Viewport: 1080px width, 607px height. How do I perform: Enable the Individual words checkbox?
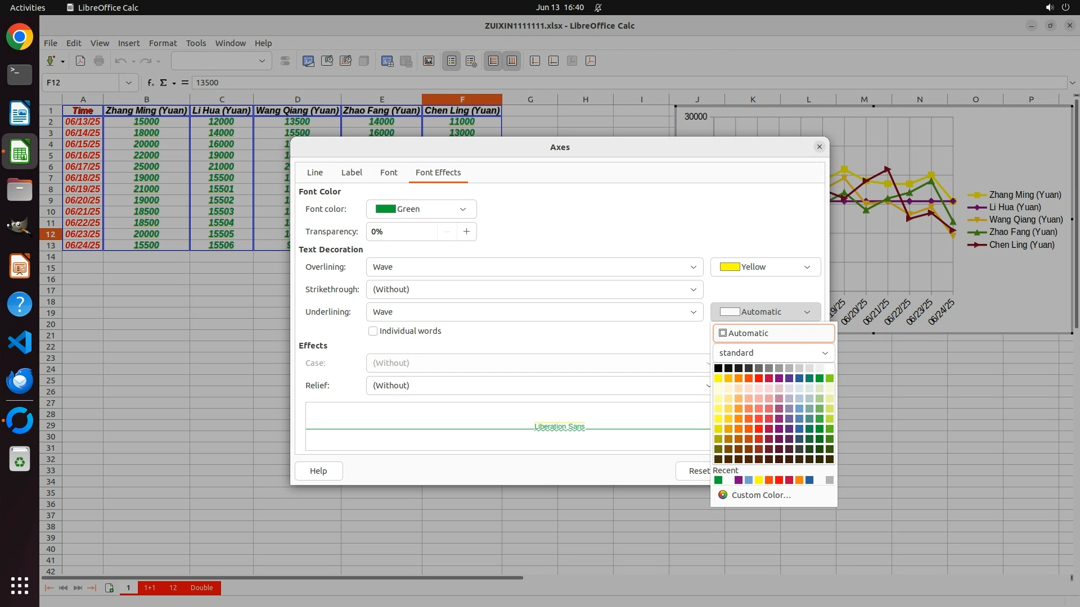coord(373,331)
